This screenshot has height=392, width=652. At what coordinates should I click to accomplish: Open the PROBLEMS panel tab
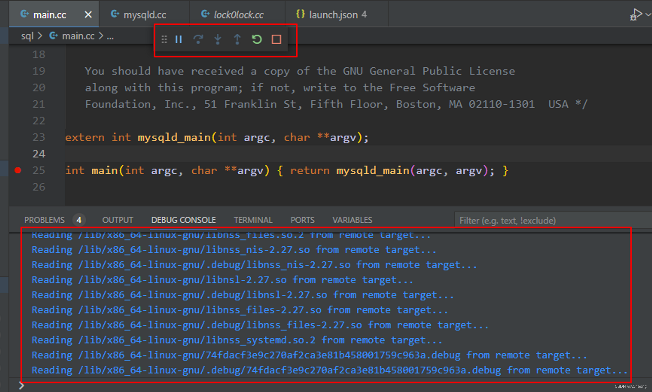click(x=44, y=220)
